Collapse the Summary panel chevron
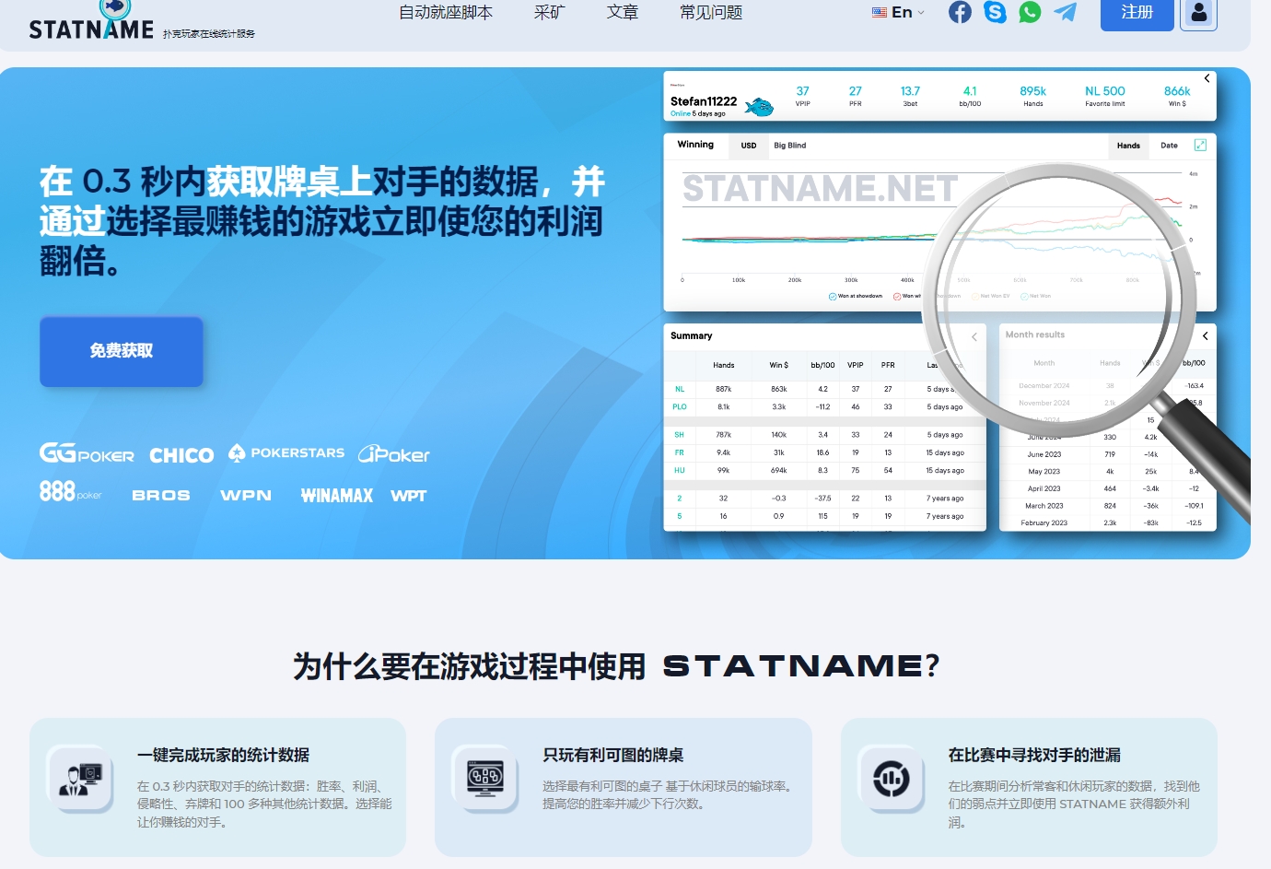 [974, 337]
